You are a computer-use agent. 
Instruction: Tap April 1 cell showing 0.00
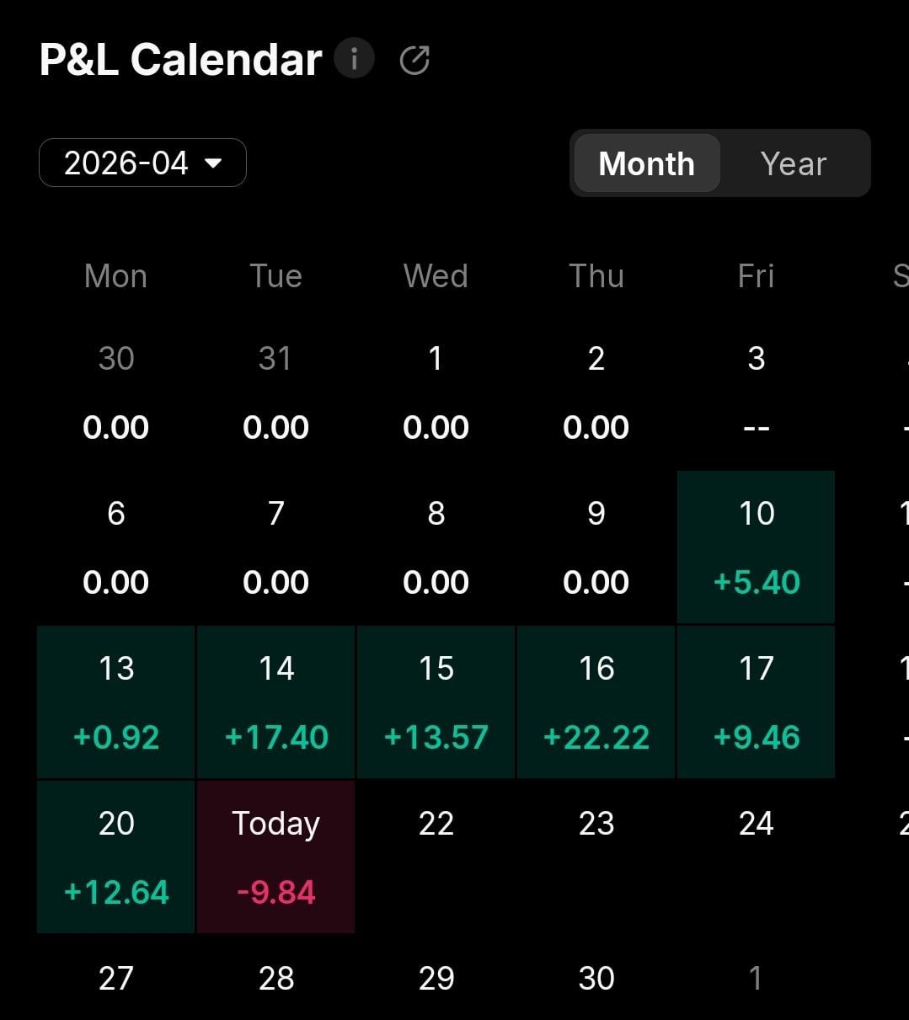tap(436, 392)
